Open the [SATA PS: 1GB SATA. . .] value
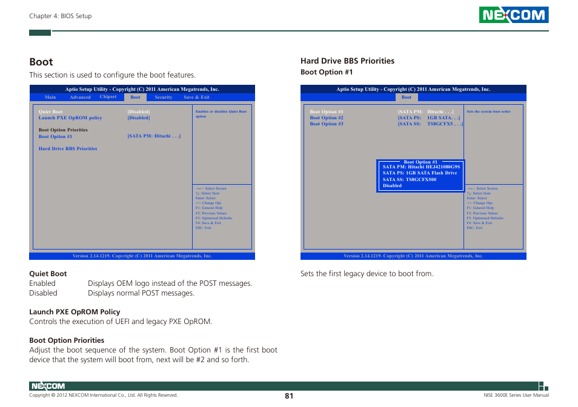578x407 pixels. [x=429, y=118]
